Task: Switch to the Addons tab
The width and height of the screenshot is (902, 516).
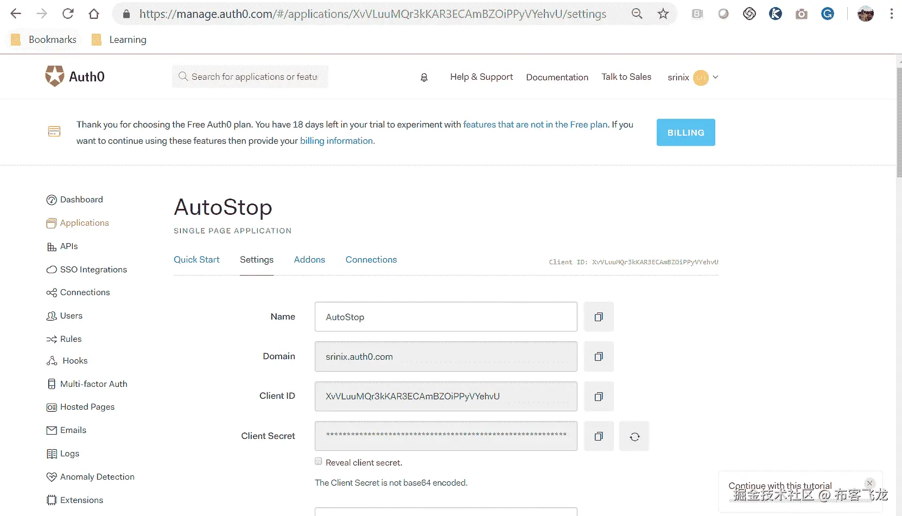Action: coord(309,260)
